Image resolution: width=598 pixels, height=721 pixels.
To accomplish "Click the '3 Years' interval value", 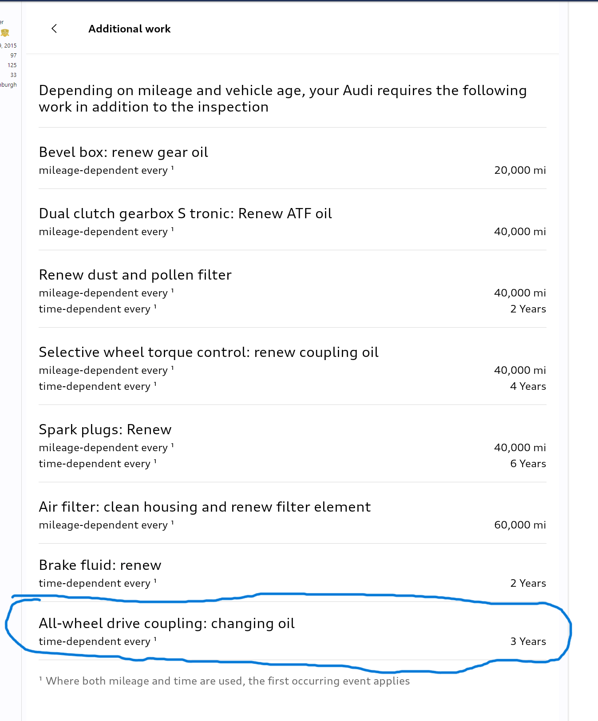I will (x=528, y=641).
